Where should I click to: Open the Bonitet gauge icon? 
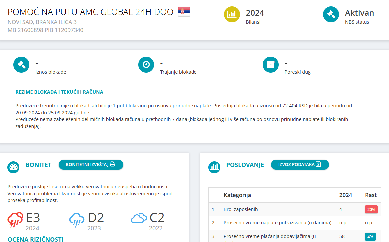pos(13,167)
